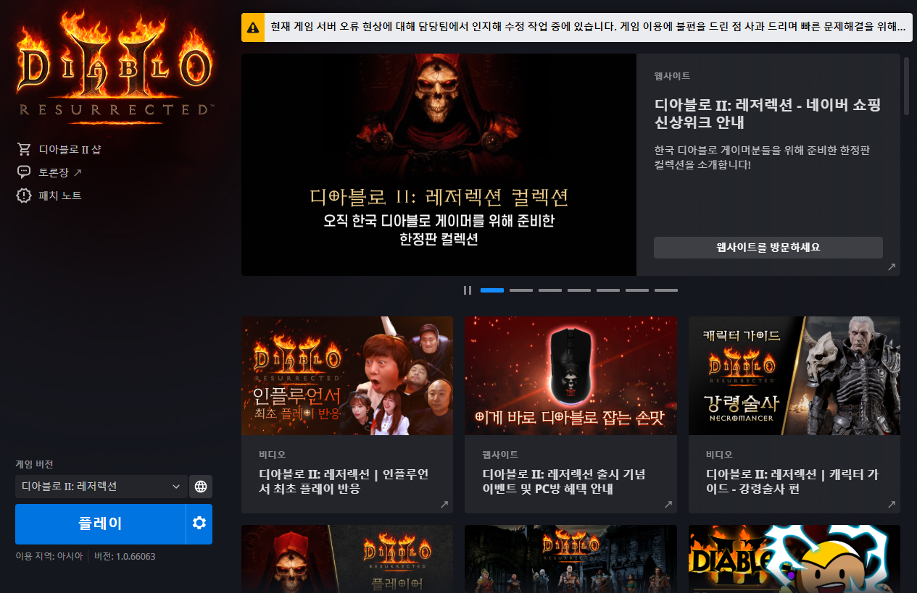Click the globe region selector icon
Image resolution: width=917 pixels, height=593 pixels.
[x=201, y=487]
